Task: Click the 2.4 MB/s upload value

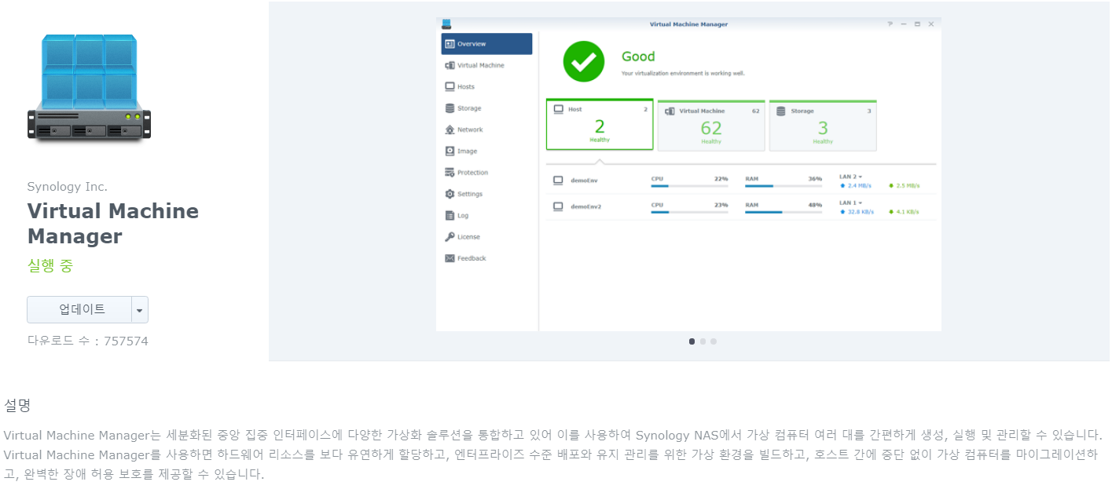Action: [x=859, y=186]
